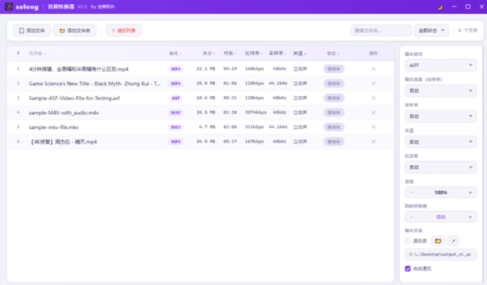Expand the 采样率 sample rate dropdown

tap(440, 116)
